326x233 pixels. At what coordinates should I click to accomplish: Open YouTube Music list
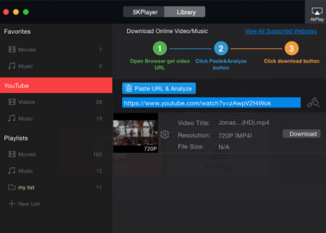56,118
